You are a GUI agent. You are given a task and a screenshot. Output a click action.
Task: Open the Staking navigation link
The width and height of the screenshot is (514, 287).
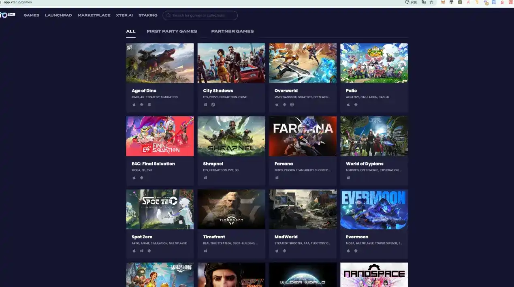[148, 15]
